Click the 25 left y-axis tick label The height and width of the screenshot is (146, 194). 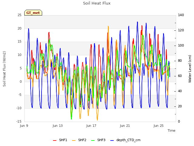(x=19, y=15)
